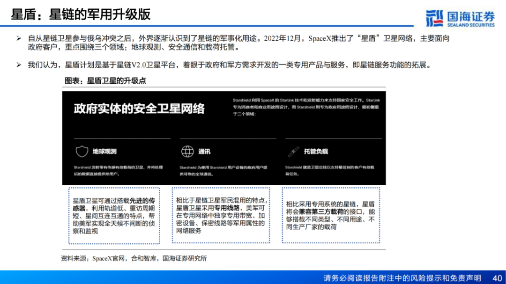Click the slide title 星盾：星链的军用升级版
This screenshot has height=284, width=506.
81,15
